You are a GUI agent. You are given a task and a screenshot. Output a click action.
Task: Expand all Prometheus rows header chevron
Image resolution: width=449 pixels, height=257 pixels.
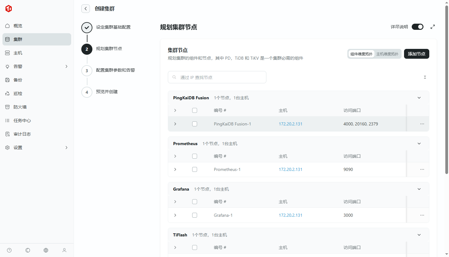tap(175, 156)
